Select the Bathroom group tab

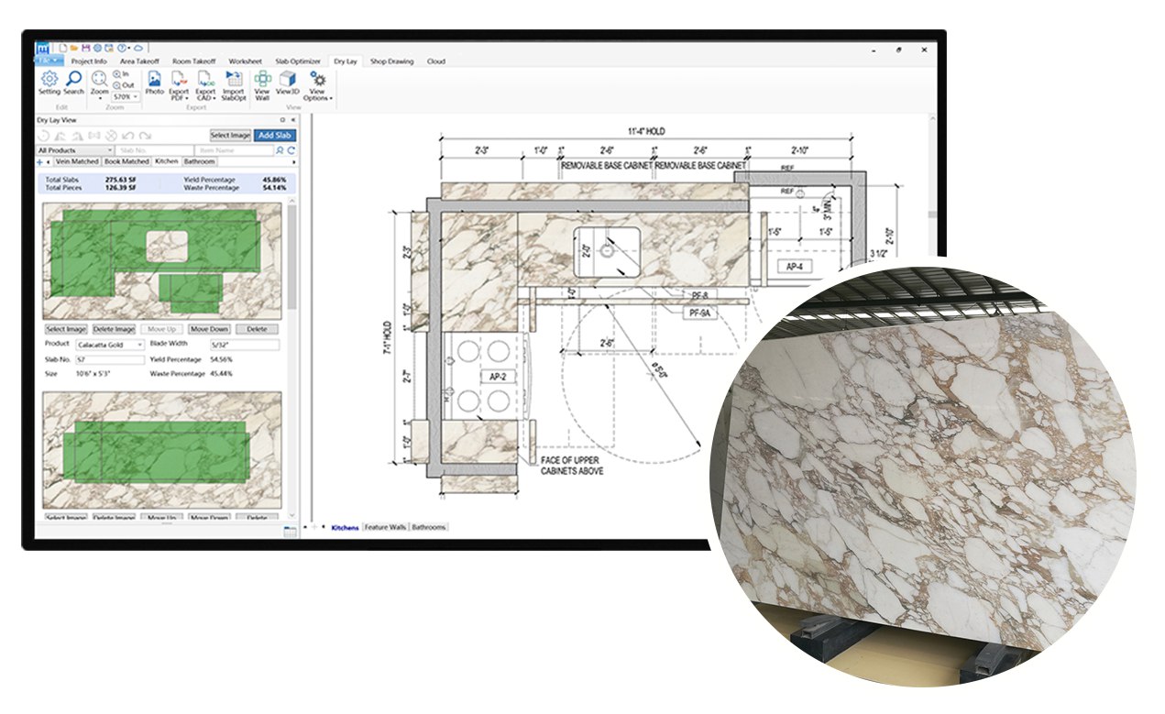click(199, 161)
